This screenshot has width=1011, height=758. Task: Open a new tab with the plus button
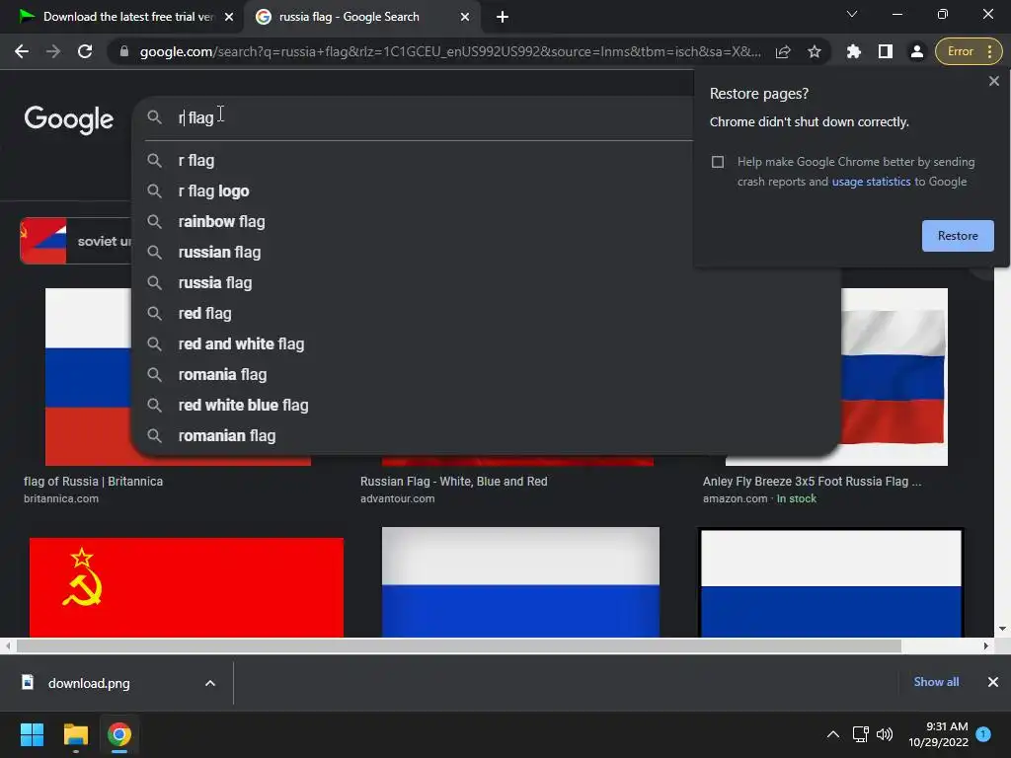503,17
